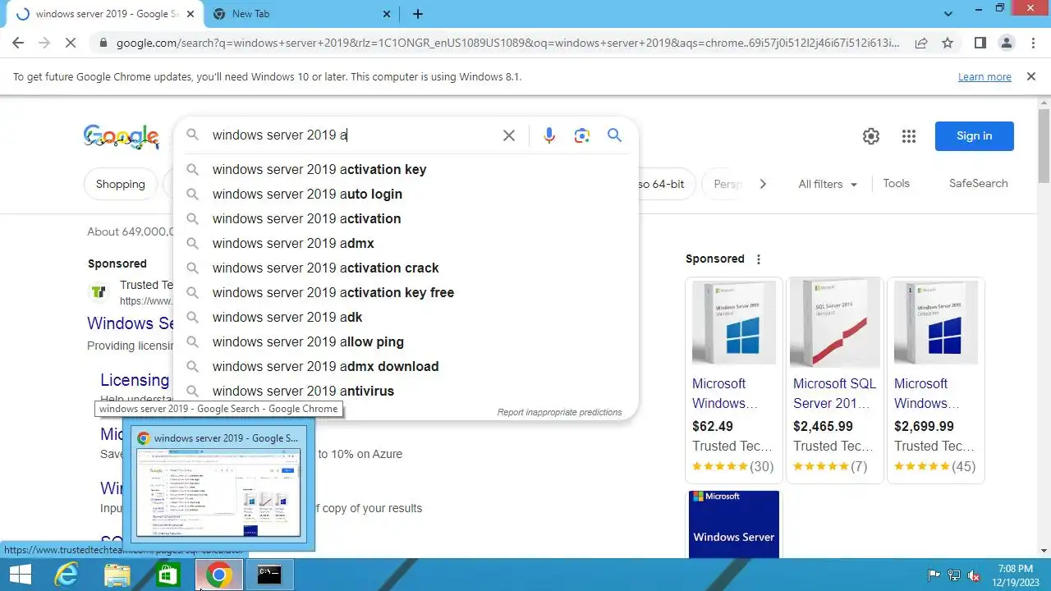1051x591 pixels.
Task: Expand the All filters dropdown
Action: click(828, 184)
